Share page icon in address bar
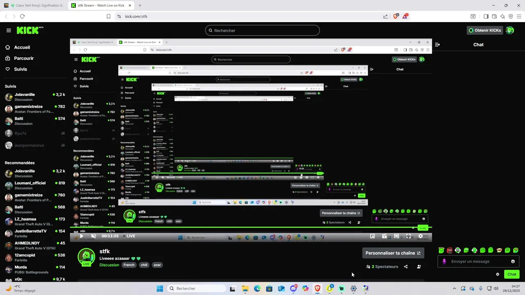This screenshot has width=525, height=295. coord(386,16)
